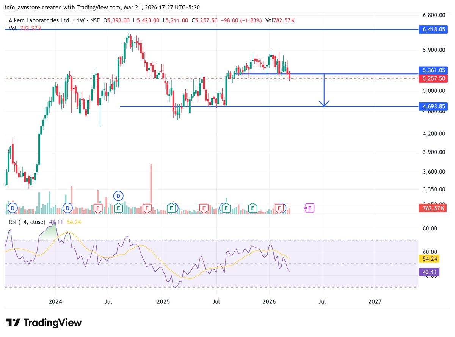Viewport: 455px width, 337px height.
Task: Click the close value C5,257.50
Action: [x=204, y=20]
